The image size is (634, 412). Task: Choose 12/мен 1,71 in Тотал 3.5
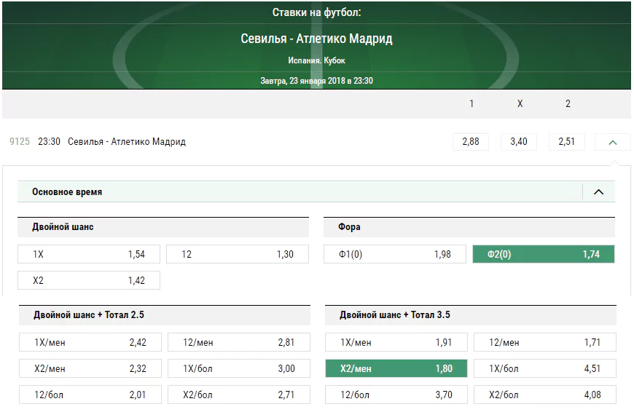click(544, 342)
